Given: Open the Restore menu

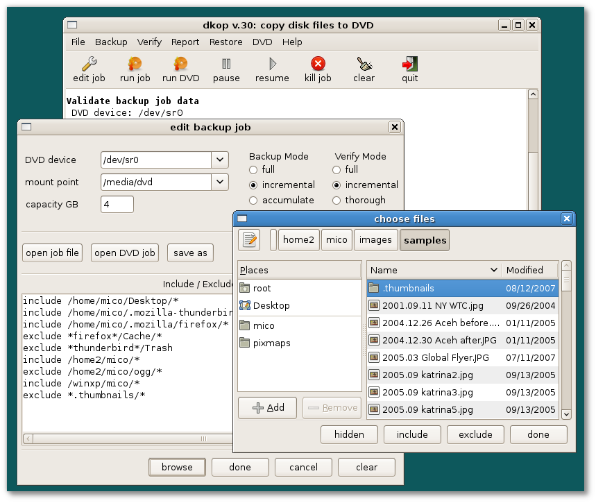Looking at the screenshot, I should [225, 42].
